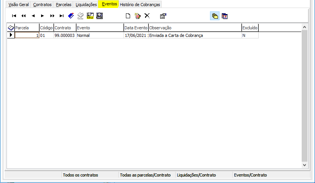The width and height of the screenshot is (315, 183).
Task: Click the blue bookmark tag icon
Action: point(71,16)
